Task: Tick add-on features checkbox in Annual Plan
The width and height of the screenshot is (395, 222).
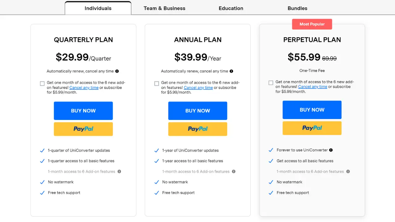Action: 156,84
